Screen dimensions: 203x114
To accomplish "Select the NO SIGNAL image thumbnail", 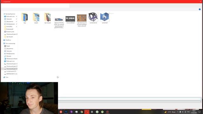I will tap(70, 19).
